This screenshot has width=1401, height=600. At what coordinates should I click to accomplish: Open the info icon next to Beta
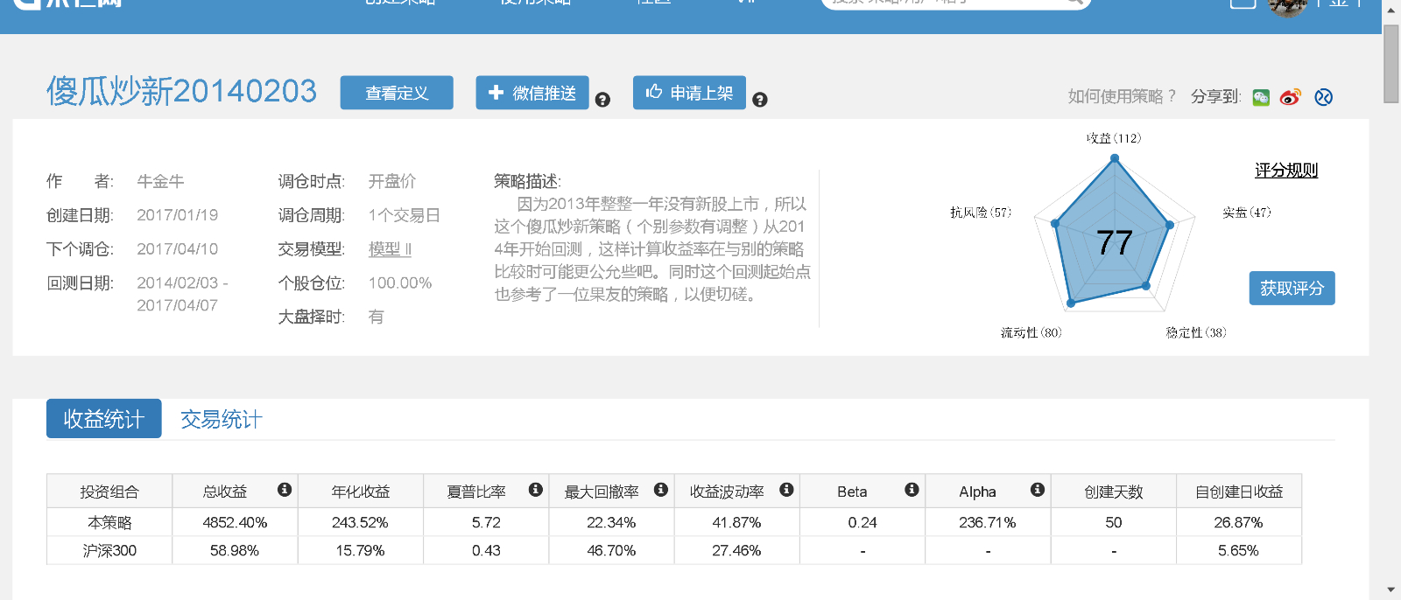coord(912,490)
